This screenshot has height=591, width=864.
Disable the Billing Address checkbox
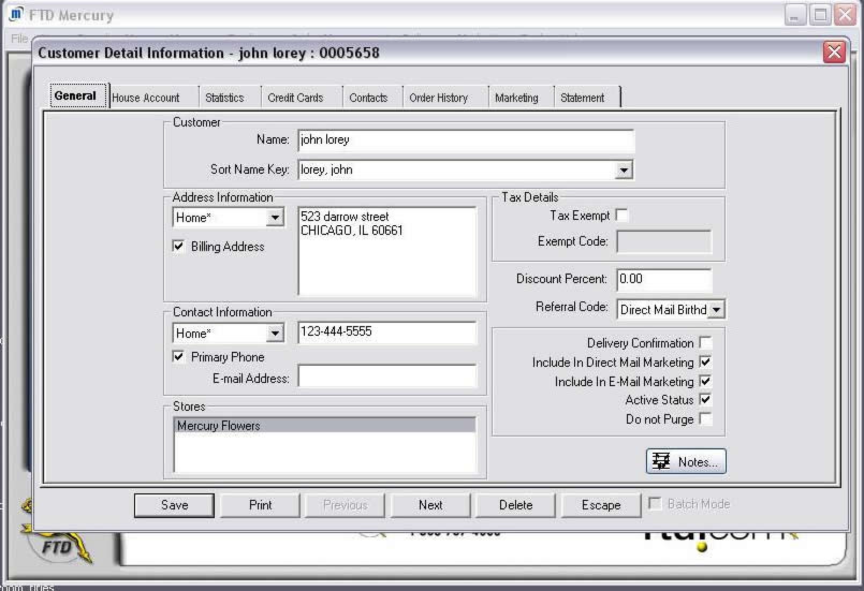178,246
